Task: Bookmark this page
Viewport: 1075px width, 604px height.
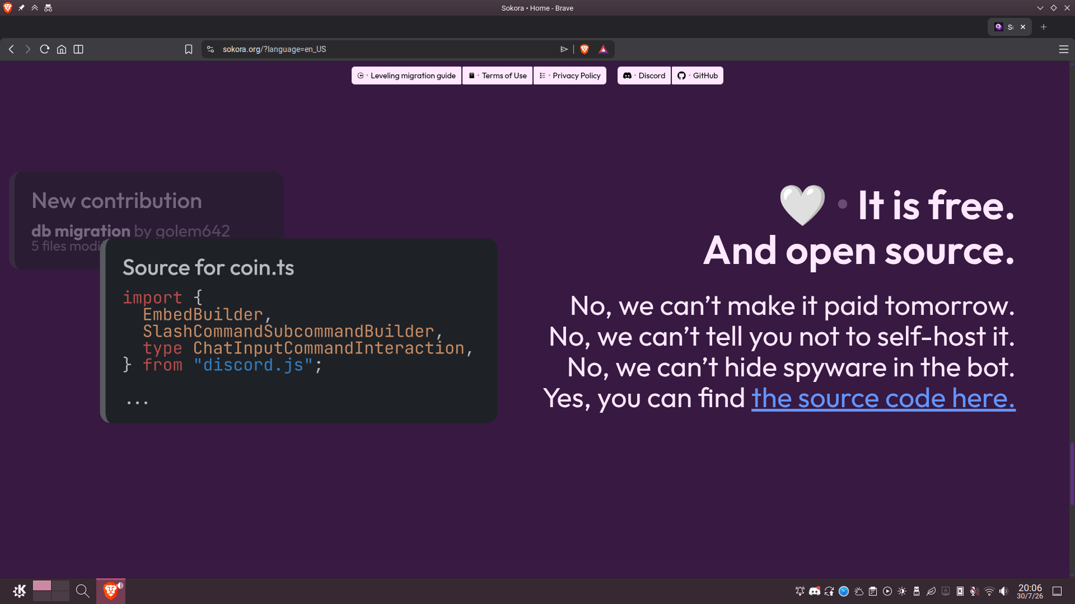Action: [x=189, y=49]
